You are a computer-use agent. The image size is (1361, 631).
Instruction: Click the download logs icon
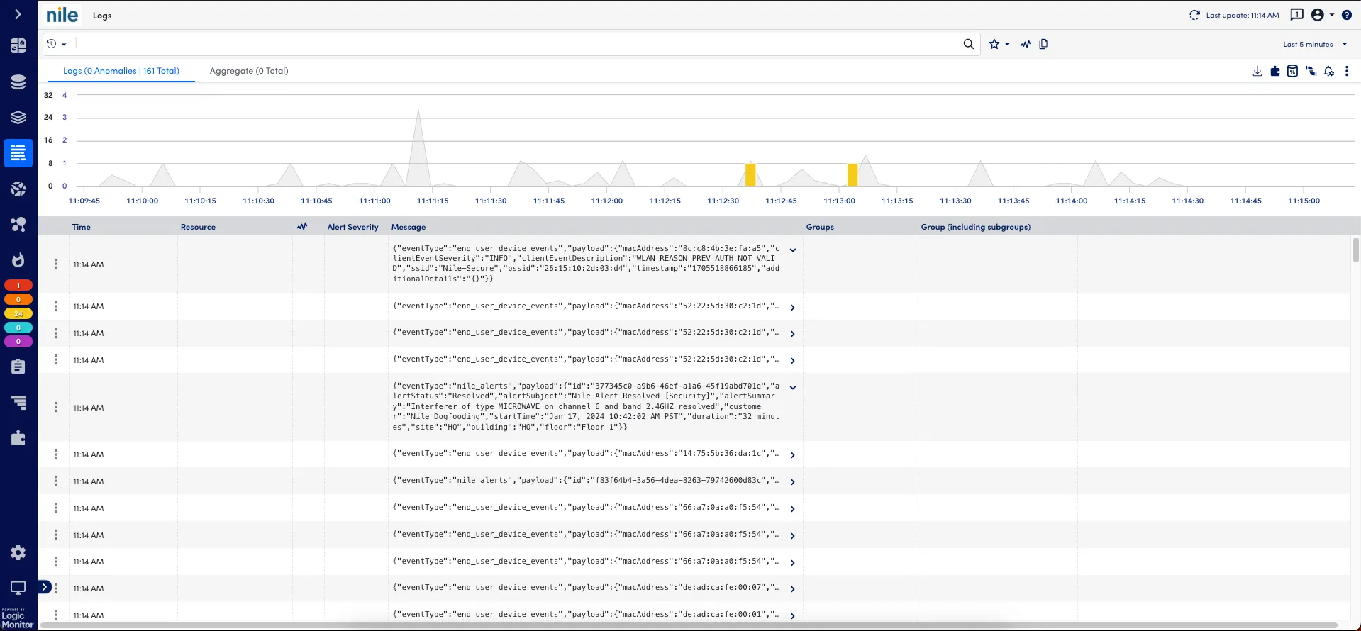pyautogui.click(x=1257, y=71)
